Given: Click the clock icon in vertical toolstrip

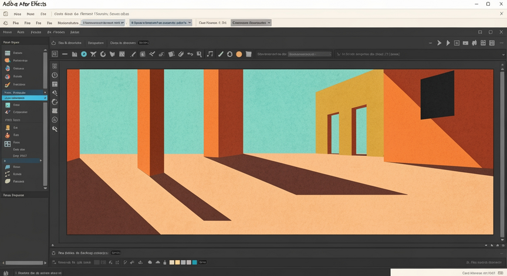Looking at the screenshot, I should (55, 75).
